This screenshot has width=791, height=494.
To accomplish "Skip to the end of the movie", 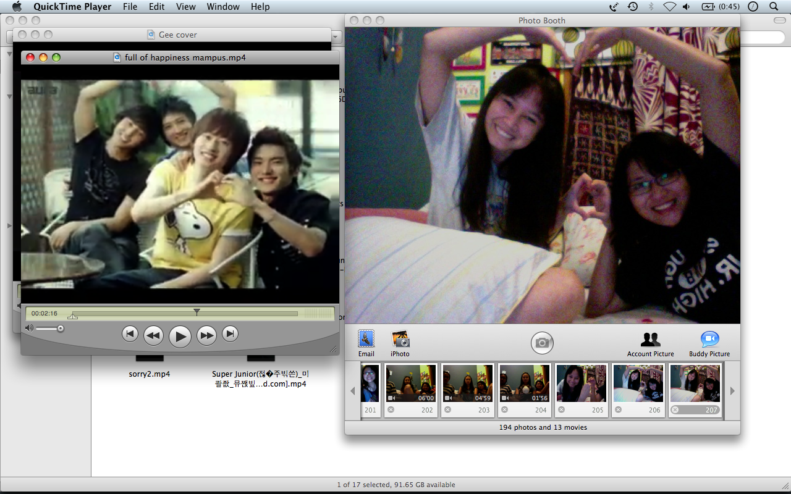I will point(230,334).
